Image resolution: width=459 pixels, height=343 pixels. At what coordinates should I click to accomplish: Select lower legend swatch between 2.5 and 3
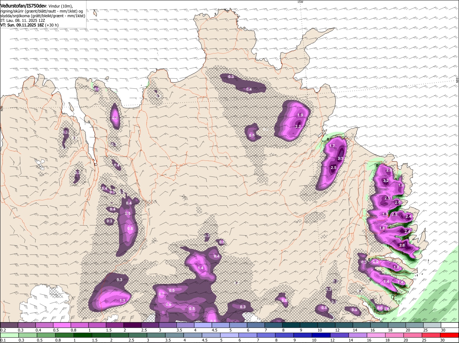click(138, 335)
